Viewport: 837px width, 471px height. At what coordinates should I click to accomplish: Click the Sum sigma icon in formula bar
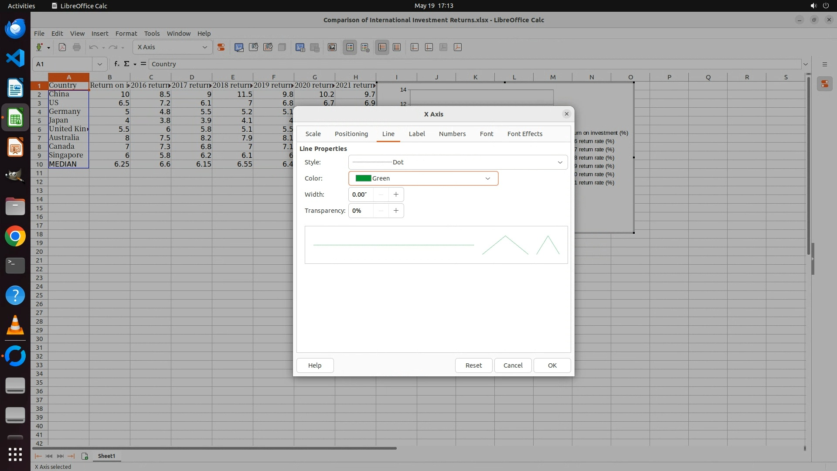click(x=126, y=64)
